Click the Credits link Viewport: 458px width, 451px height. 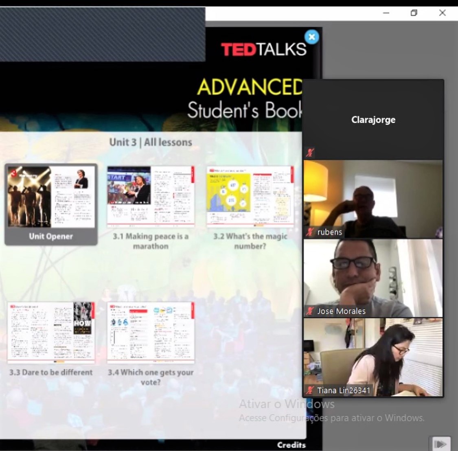(x=291, y=445)
